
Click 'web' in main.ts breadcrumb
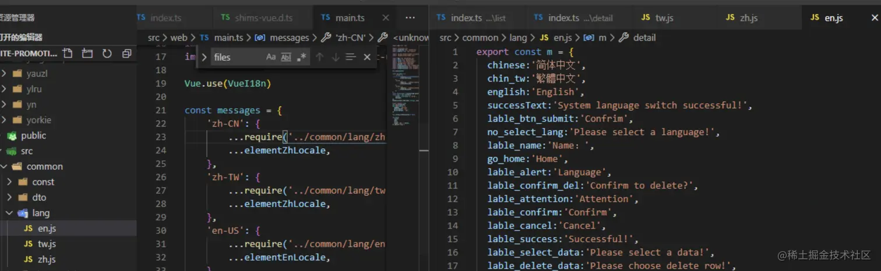pos(179,38)
